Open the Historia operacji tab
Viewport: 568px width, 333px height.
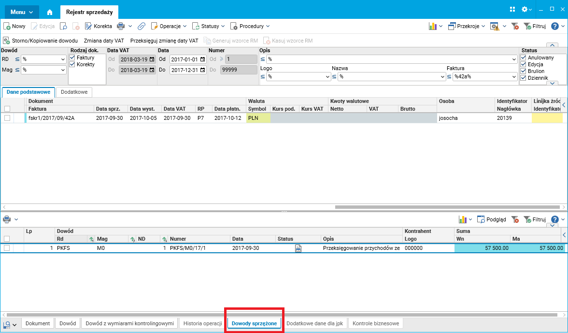(x=202, y=323)
